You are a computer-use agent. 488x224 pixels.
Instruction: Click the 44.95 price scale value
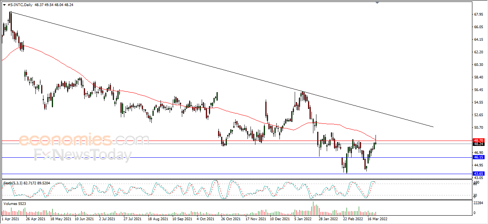pos(478,165)
